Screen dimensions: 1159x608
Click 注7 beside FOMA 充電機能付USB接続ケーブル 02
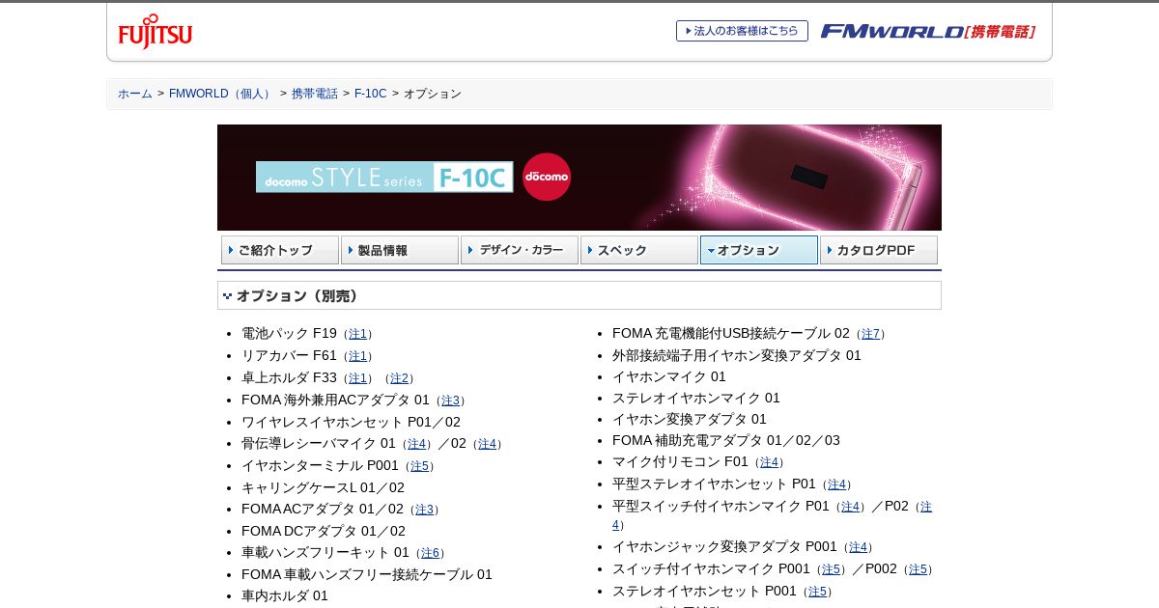click(870, 334)
